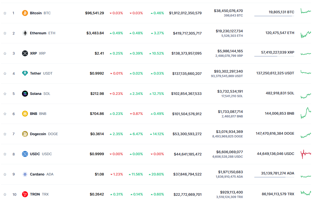Image resolution: width=316 pixels, height=201 pixels.
Task: Click the Bitcoin logo icon
Action: (25, 13)
